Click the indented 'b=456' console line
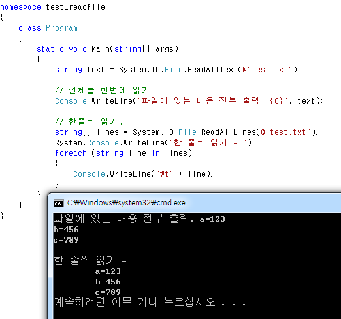Screen dimensions: 341x319 (x=108, y=282)
